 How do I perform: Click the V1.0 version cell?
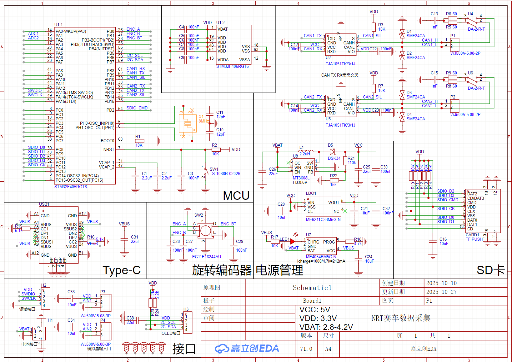pos(306,349)
